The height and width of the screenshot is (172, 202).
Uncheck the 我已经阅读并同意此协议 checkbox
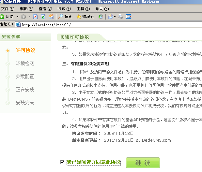click(x=62, y=162)
